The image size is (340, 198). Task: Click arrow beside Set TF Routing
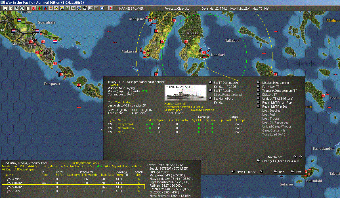(x=210, y=90)
